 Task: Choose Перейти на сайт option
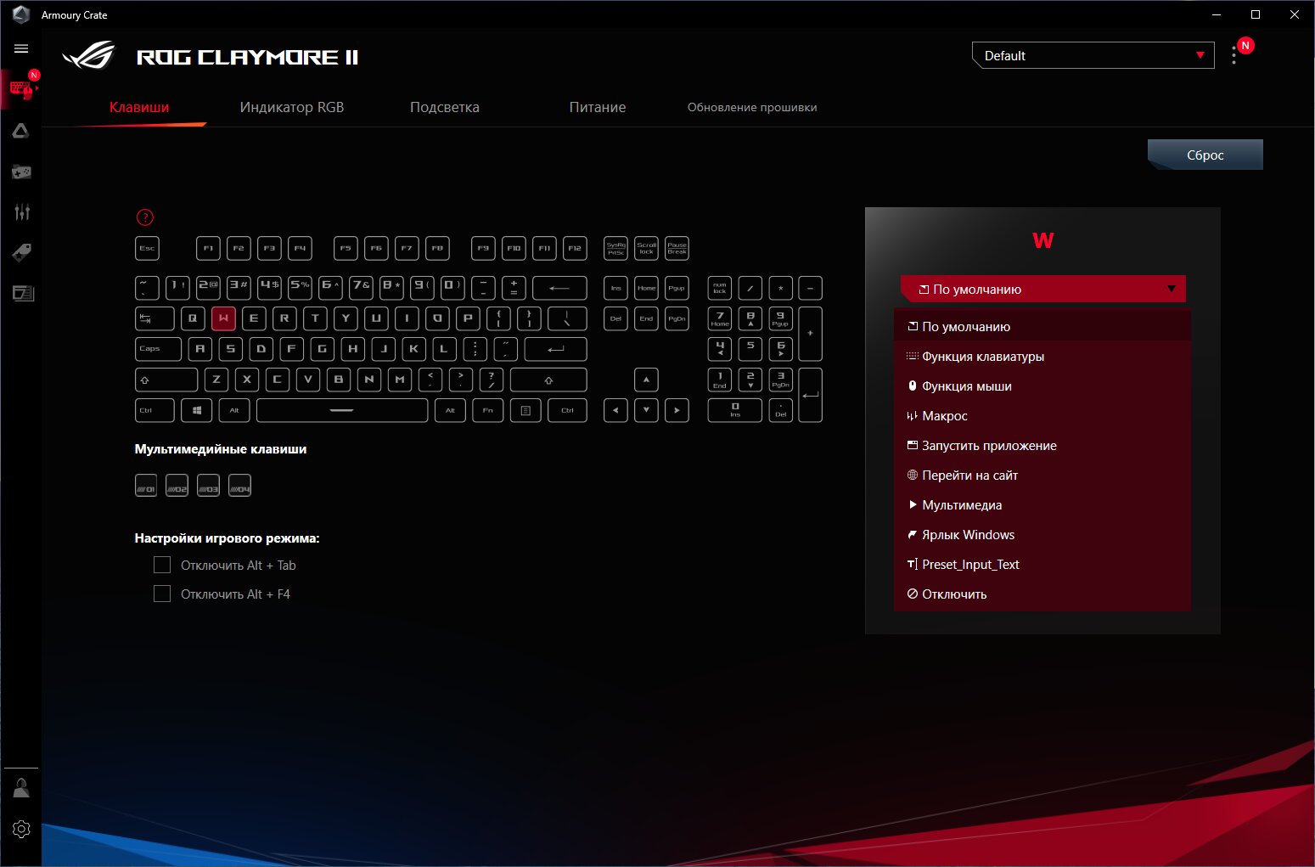pos(1042,475)
